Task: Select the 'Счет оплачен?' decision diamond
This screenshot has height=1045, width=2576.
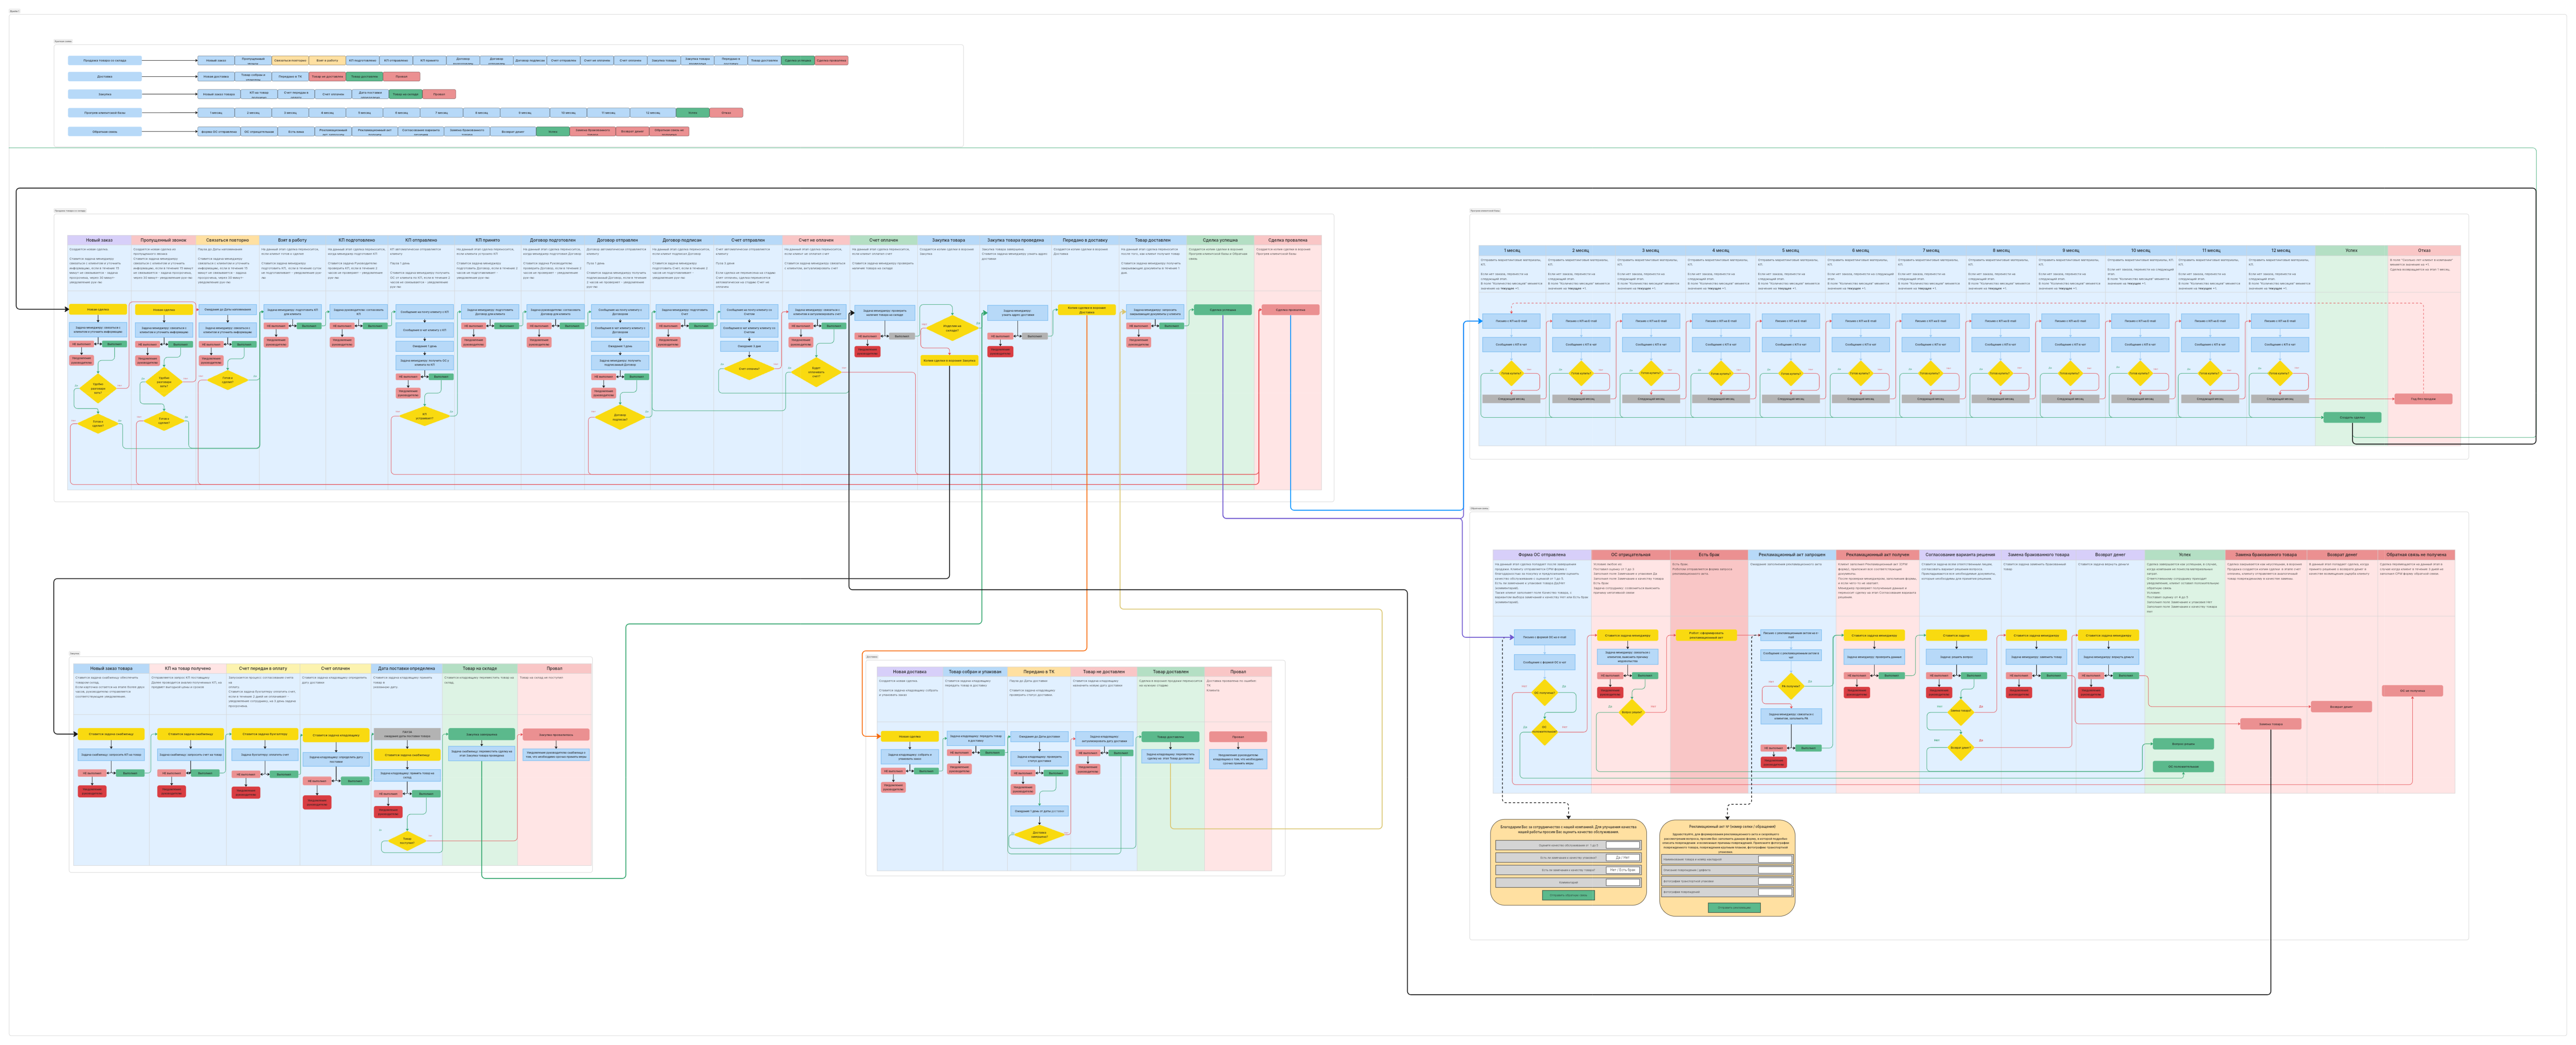Action: coord(749,369)
